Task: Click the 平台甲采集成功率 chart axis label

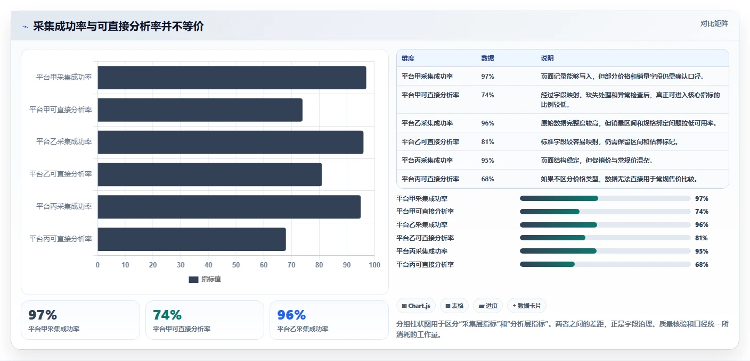Action: (x=64, y=77)
